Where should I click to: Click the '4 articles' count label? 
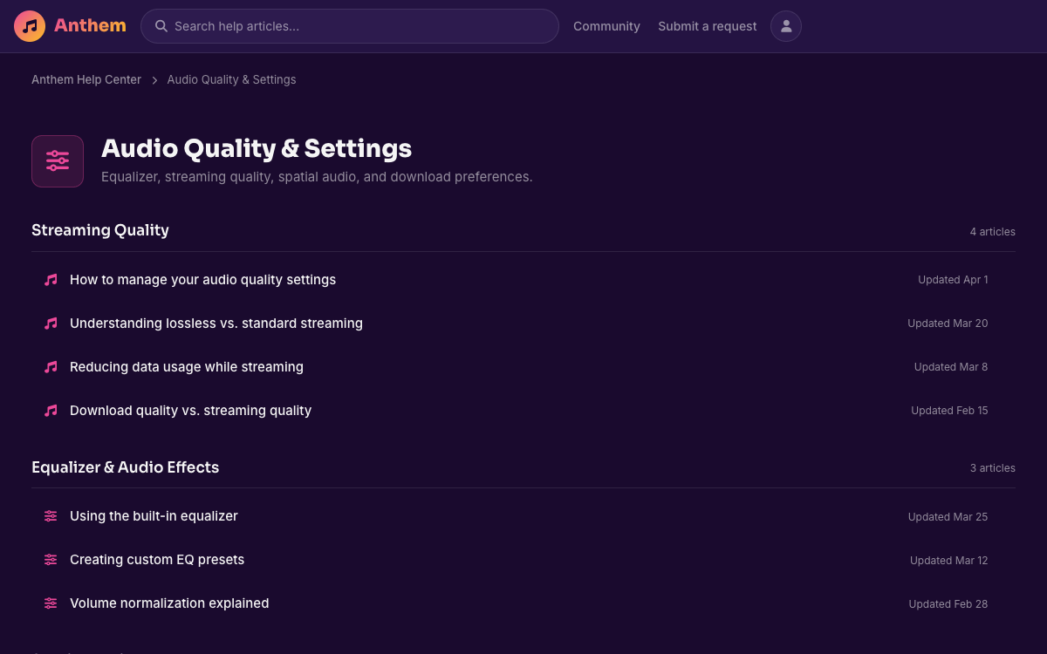tap(993, 232)
